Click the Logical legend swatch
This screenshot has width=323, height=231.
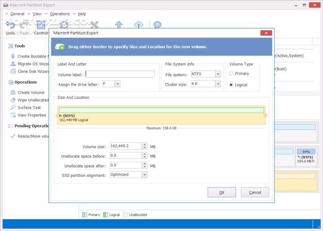pos(106,215)
